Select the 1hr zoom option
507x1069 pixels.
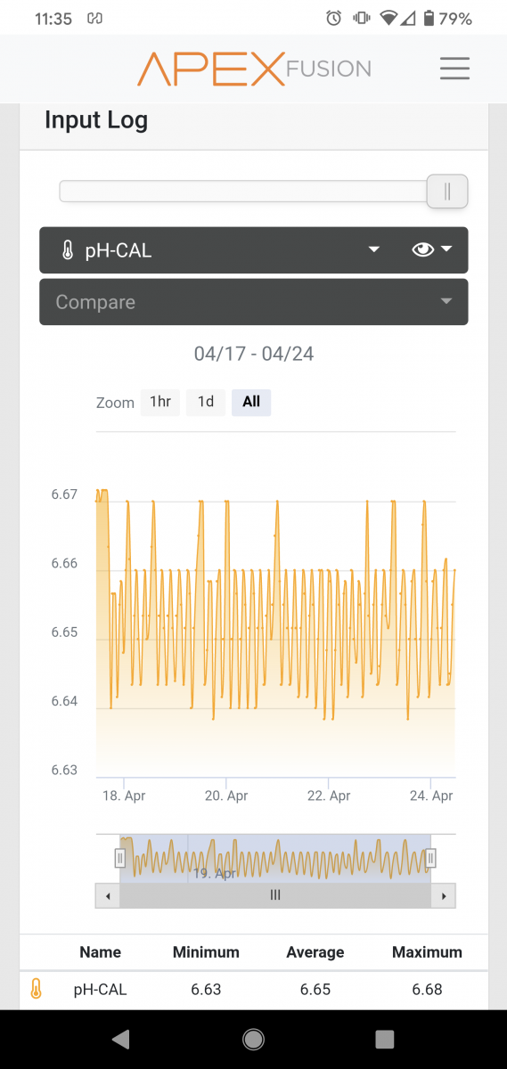[160, 402]
